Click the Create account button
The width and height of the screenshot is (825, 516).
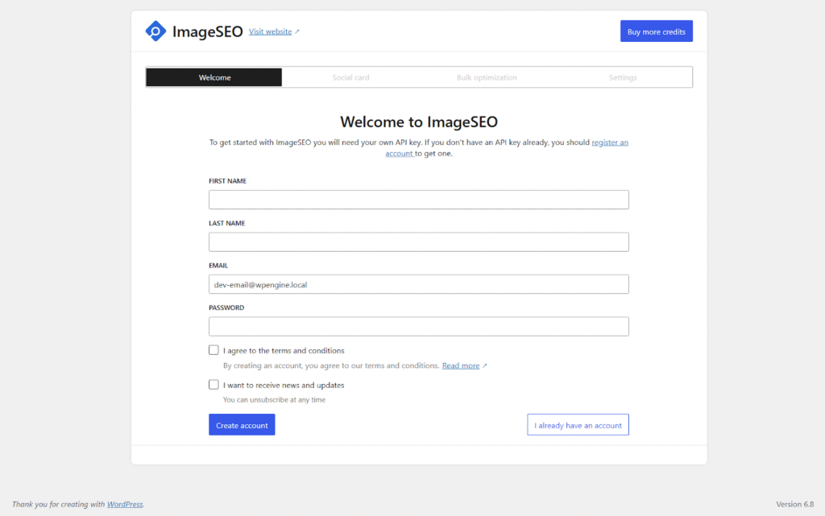coord(242,424)
